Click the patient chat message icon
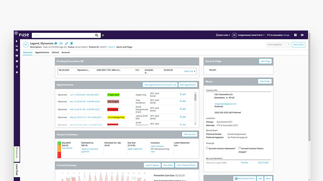Image resolution: width=323 pixels, height=181 pixels. coord(56,43)
